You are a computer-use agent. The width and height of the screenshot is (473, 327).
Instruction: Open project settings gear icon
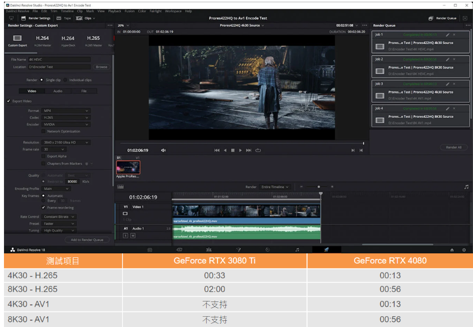click(464, 250)
